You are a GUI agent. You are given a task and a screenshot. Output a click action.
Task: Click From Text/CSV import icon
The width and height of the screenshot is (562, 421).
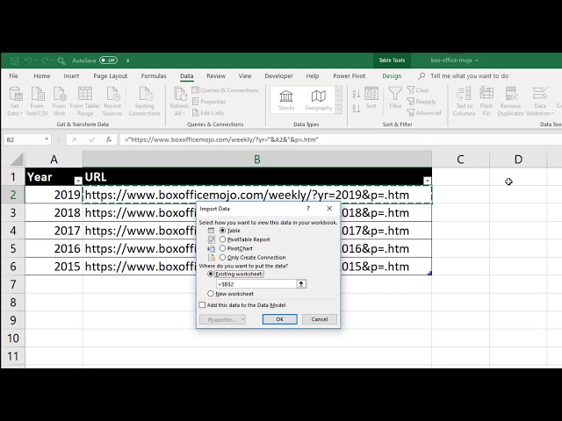(37, 102)
